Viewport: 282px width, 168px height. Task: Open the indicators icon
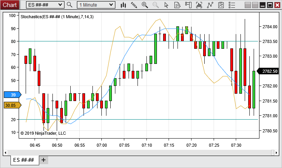pyautogui.click(x=200, y=5)
